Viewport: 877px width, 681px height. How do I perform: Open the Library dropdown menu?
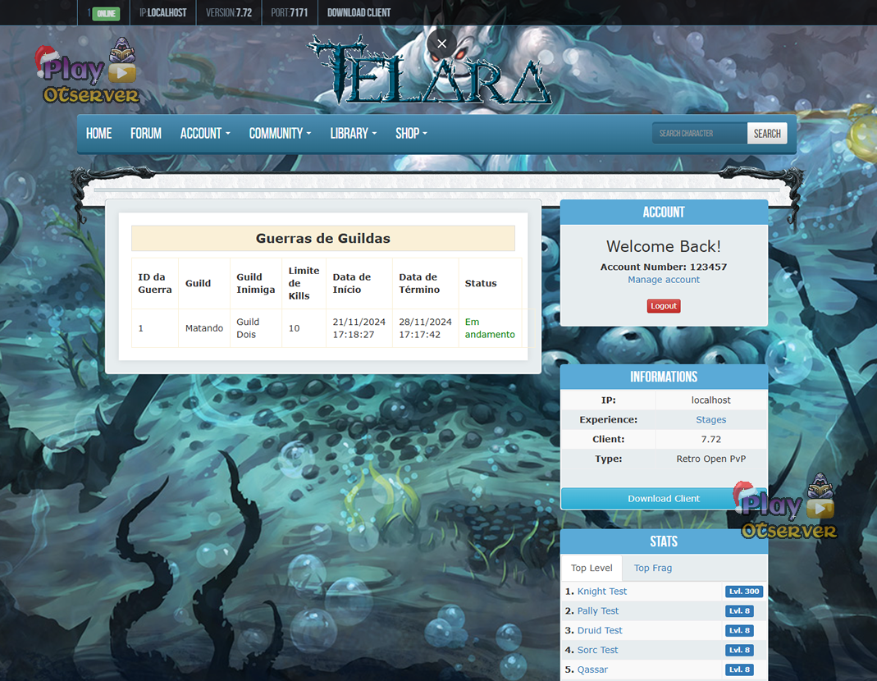354,134
